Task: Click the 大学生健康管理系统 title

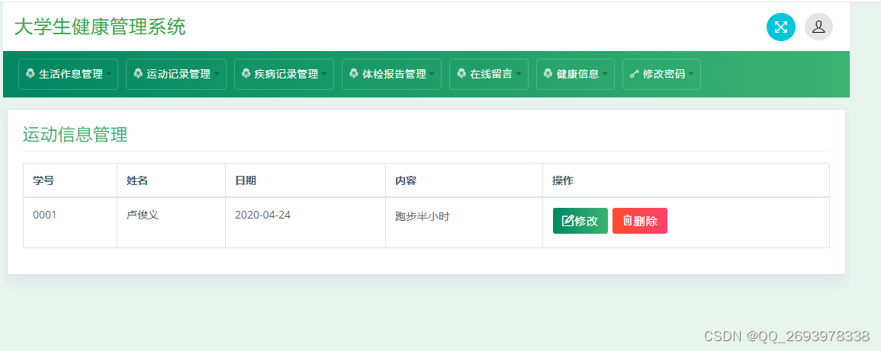Action: coord(100,27)
